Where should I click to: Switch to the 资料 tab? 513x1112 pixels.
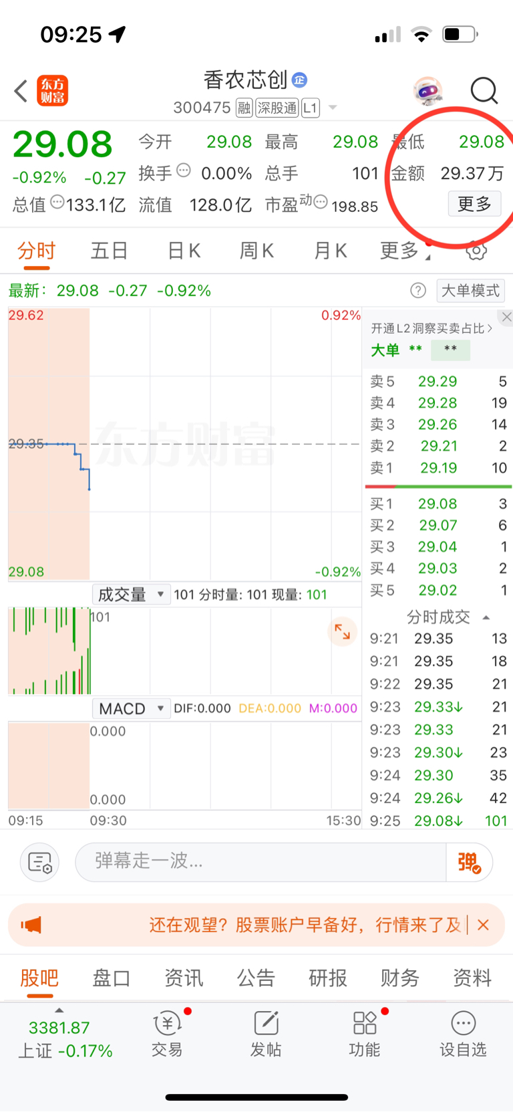point(472,978)
